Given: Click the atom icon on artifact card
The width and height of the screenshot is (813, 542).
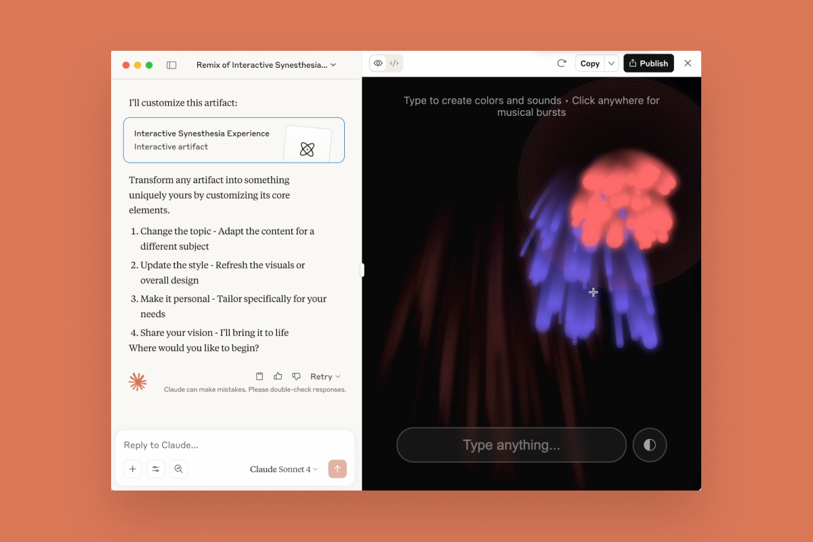Looking at the screenshot, I should (x=307, y=149).
